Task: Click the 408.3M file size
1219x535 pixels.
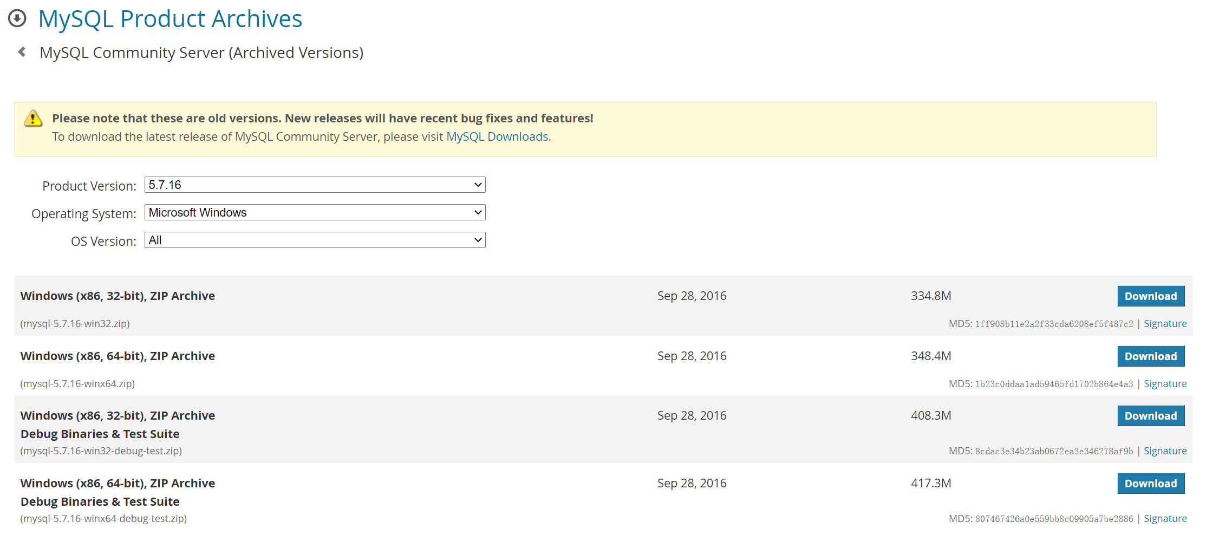Action: pyautogui.click(x=931, y=415)
